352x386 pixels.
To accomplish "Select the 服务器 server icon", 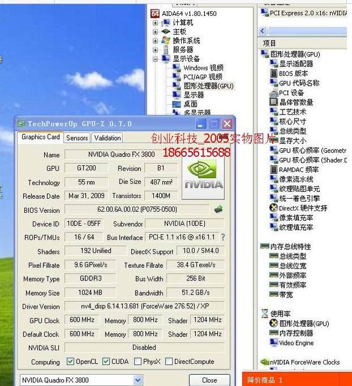I will click(166, 50).
